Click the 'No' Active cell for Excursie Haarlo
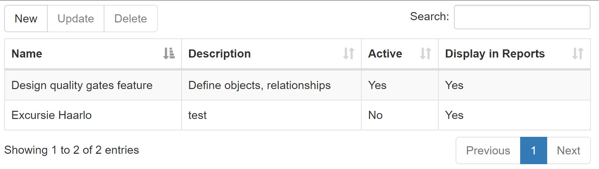 pos(400,115)
